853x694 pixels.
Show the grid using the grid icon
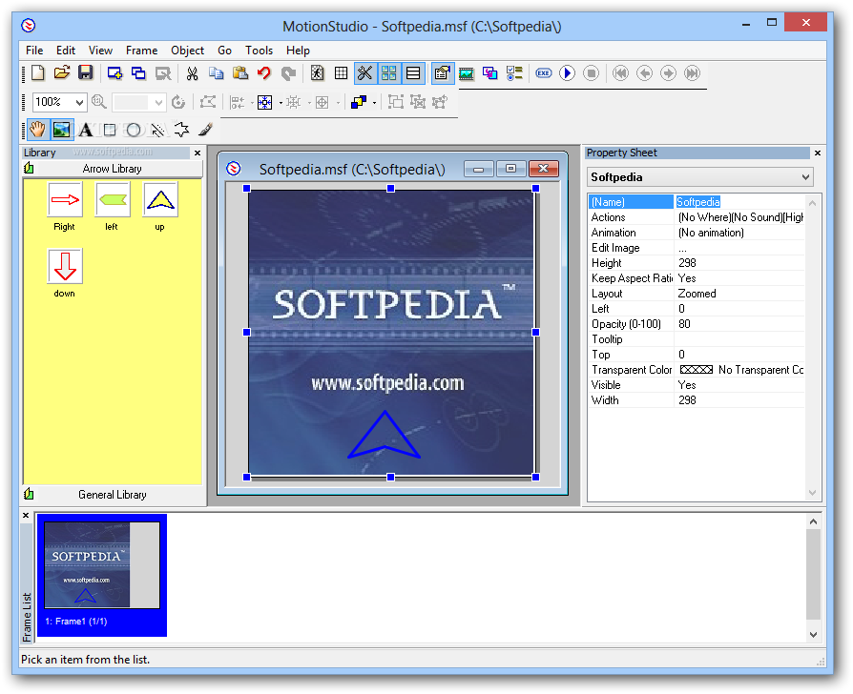[341, 72]
